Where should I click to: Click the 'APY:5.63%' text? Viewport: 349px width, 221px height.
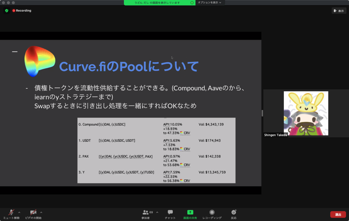click(172, 140)
